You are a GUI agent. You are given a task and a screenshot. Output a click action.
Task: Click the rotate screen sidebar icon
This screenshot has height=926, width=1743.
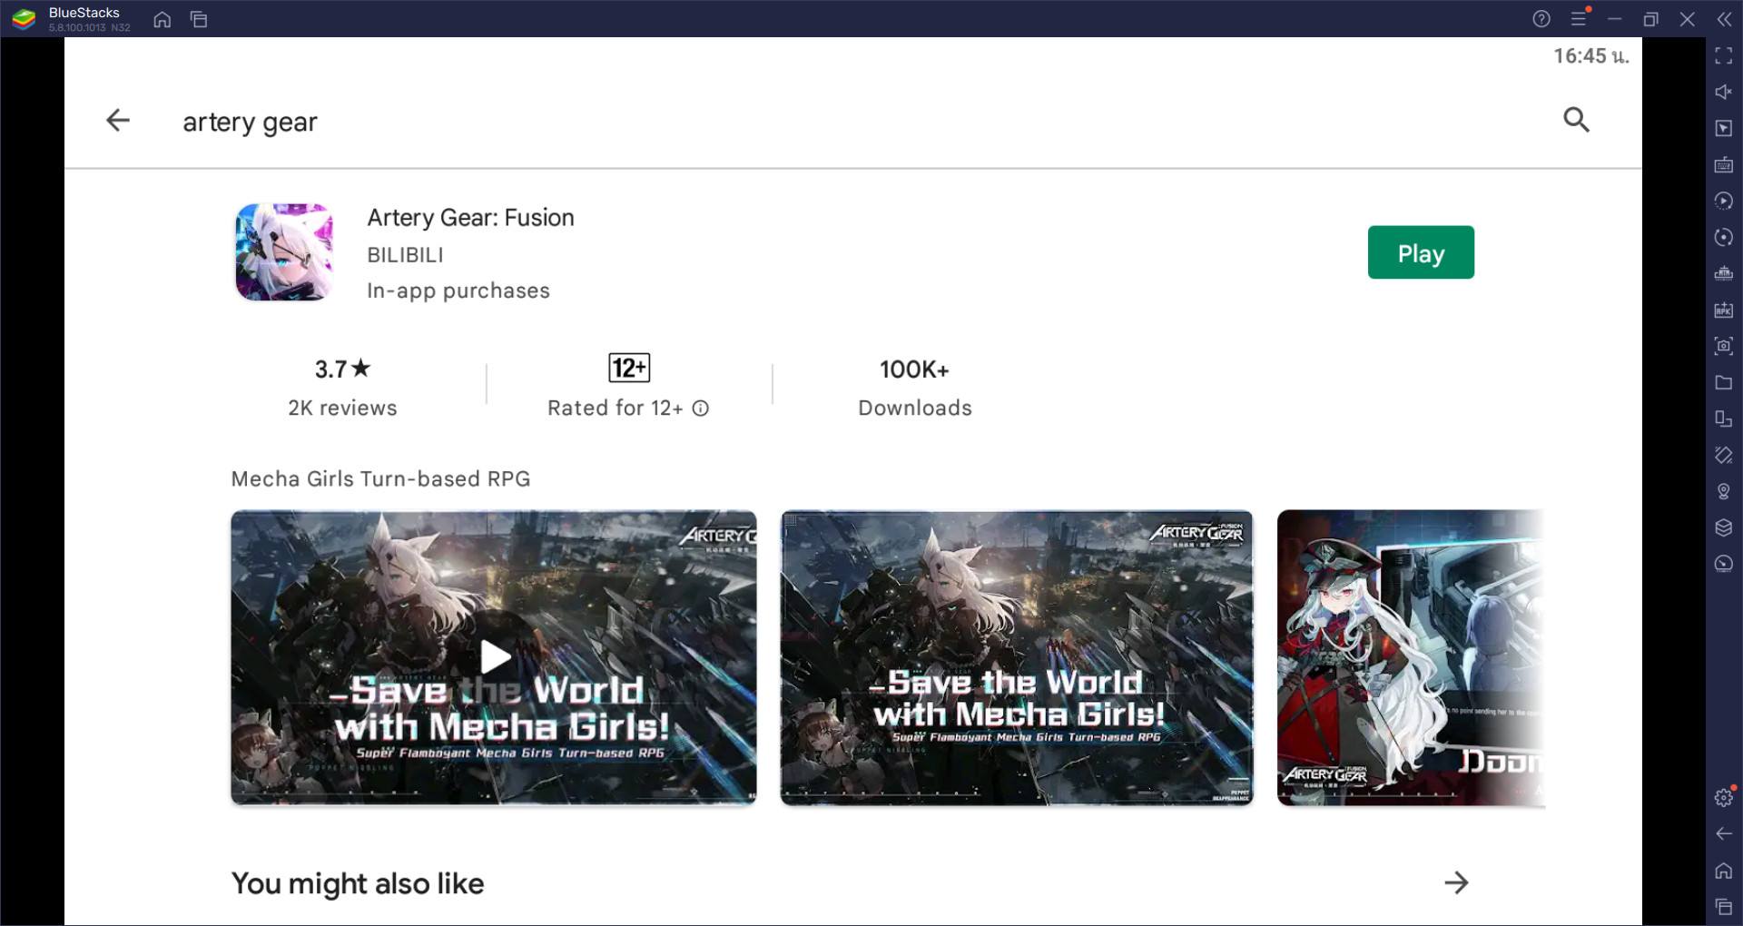(1724, 419)
